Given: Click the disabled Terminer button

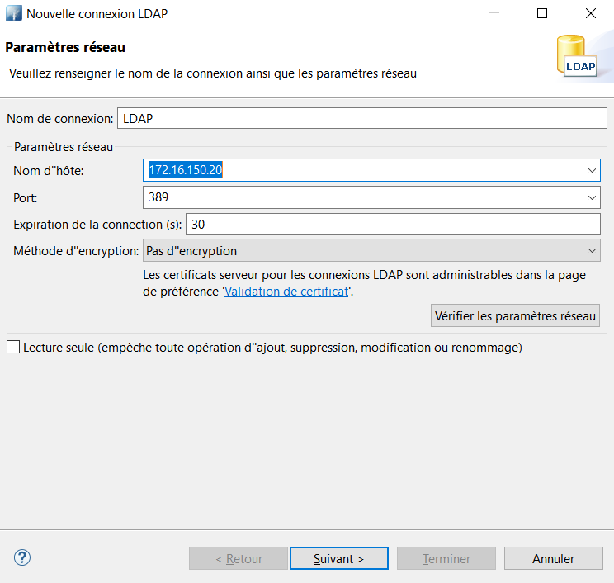Looking at the screenshot, I should coord(446,558).
